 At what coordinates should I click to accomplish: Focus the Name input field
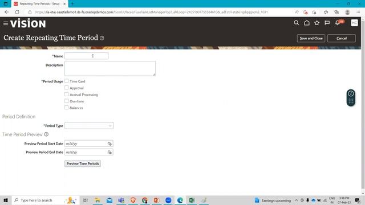[x=86, y=56]
